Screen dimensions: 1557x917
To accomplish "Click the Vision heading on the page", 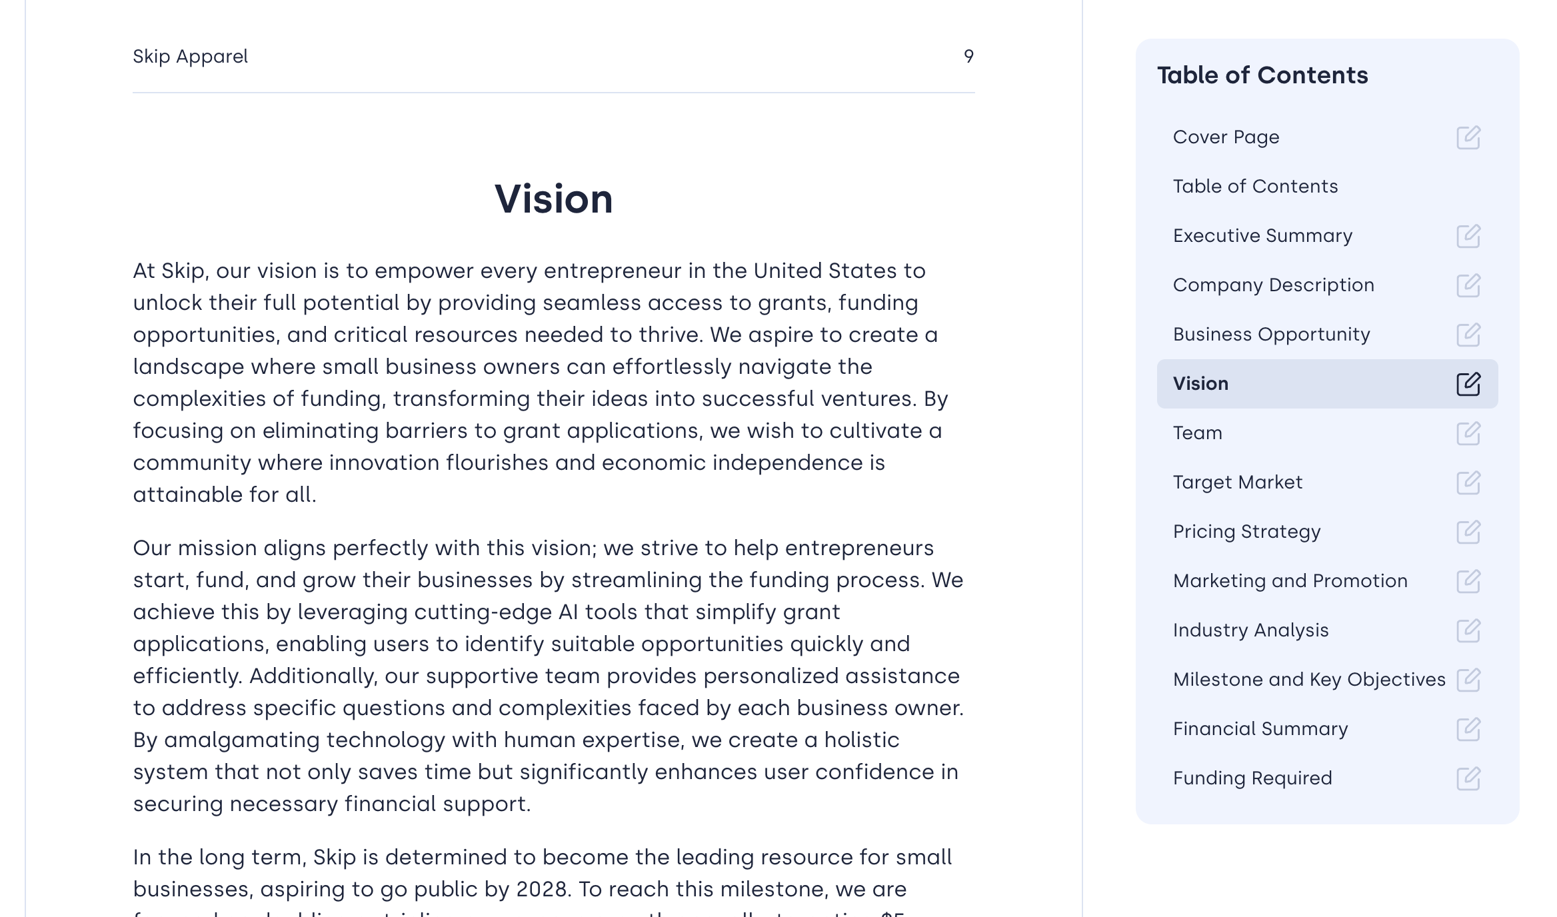I will point(553,199).
